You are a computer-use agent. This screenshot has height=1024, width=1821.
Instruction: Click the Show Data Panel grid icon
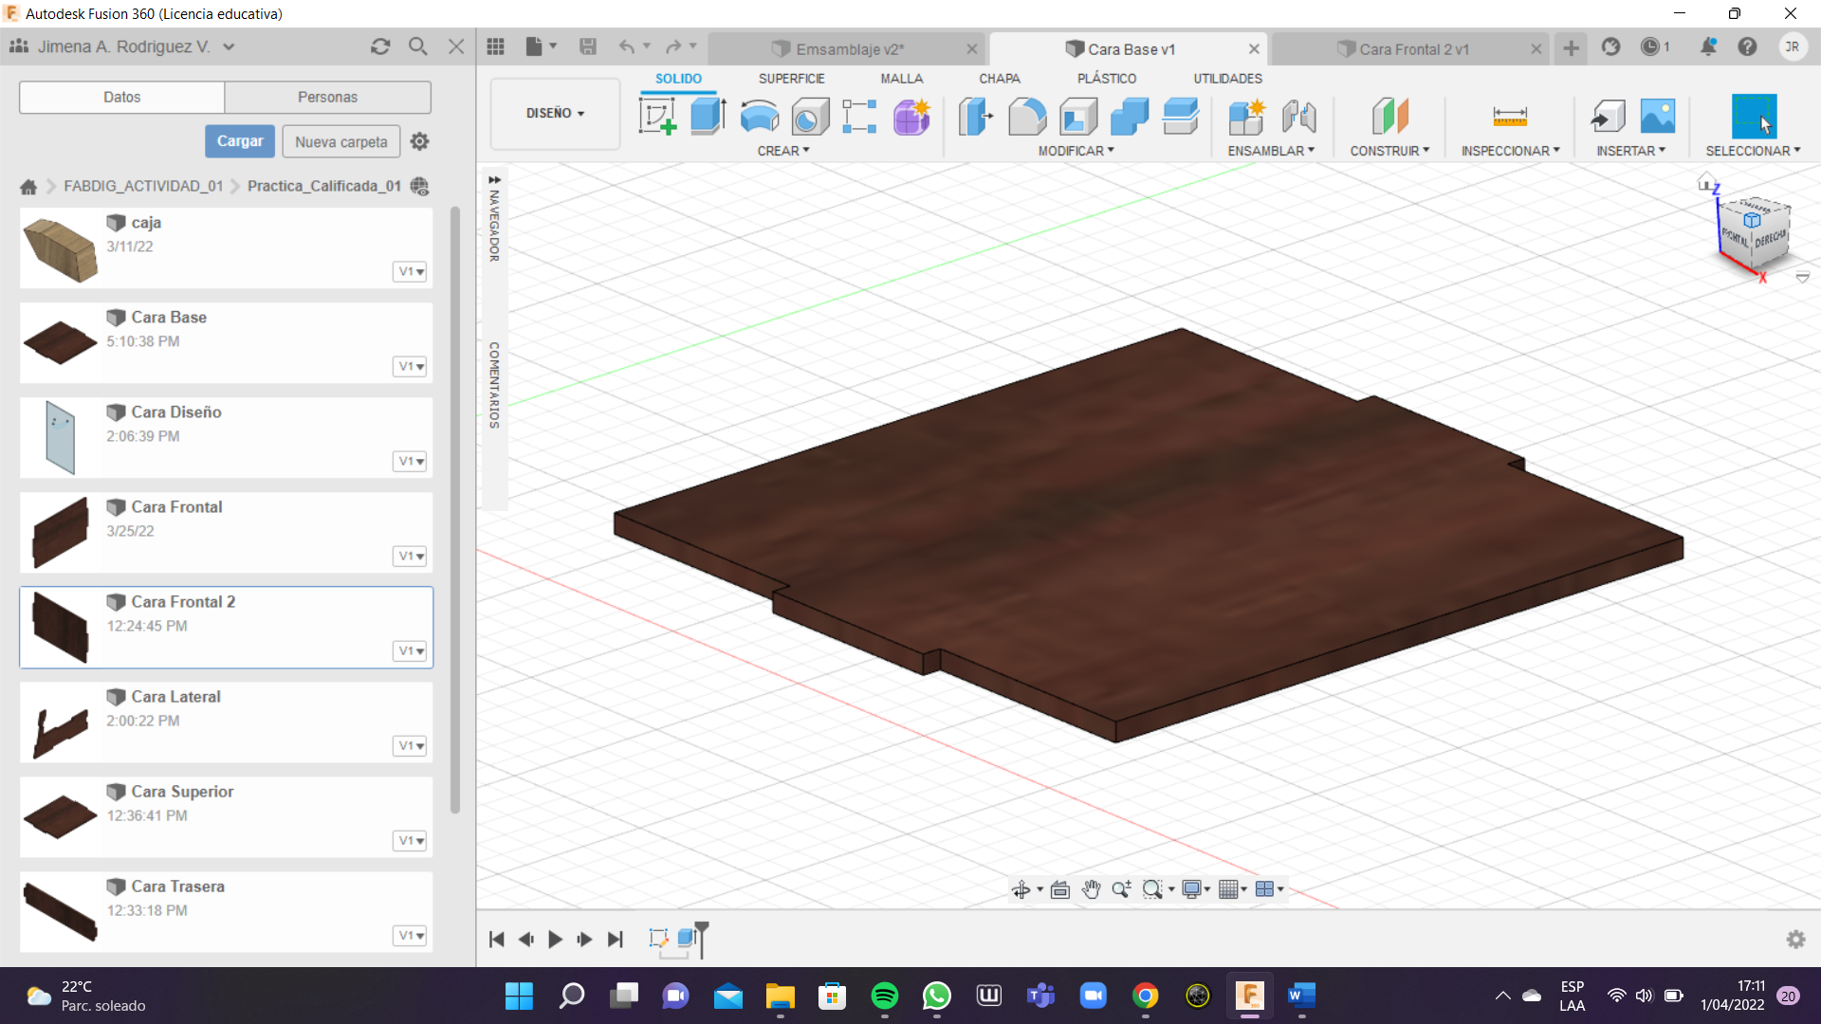495,46
